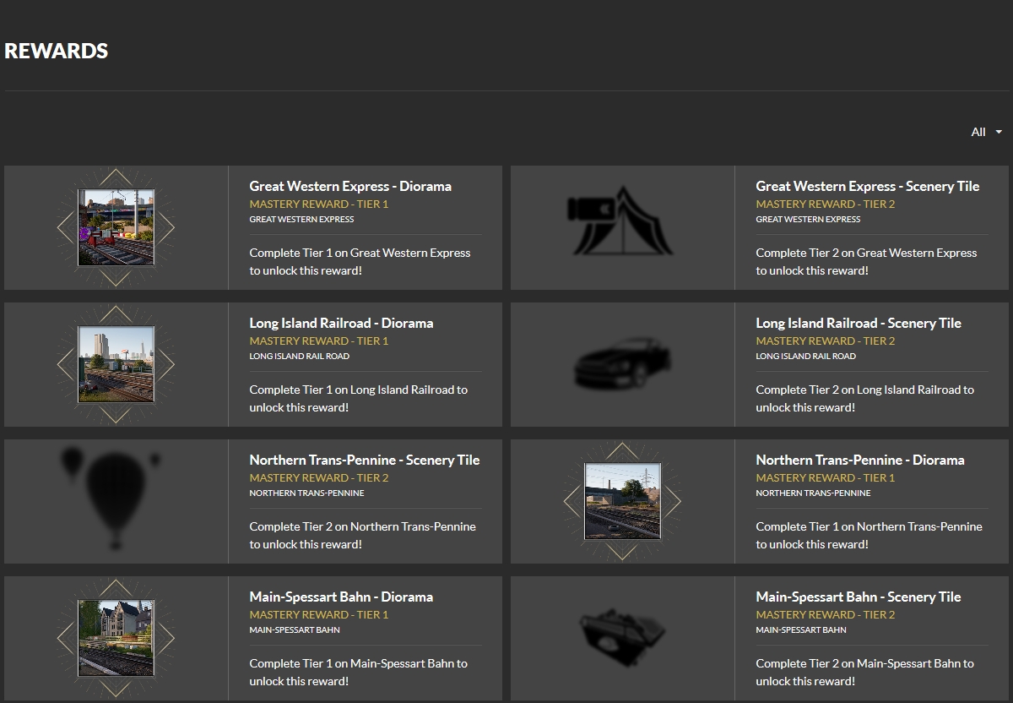Screen dimensions: 1013x703
Task: Open the All rewards filter dropdown
Action: tap(986, 132)
